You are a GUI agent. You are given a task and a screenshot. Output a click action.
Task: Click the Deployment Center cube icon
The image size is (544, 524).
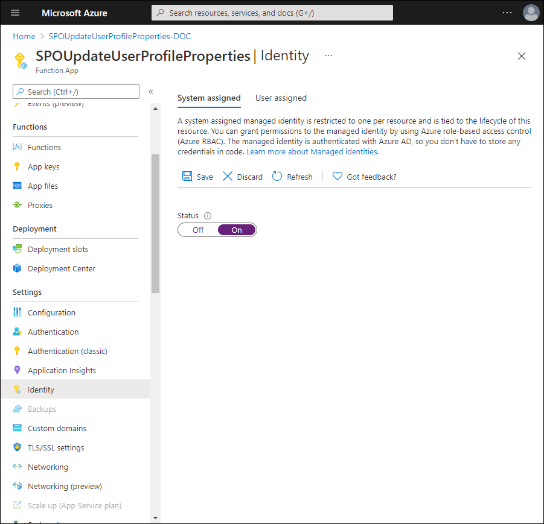[17, 268]
